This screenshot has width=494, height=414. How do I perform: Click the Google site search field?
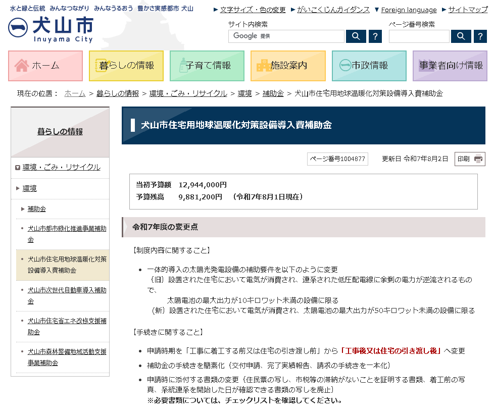tap(286, 36)
